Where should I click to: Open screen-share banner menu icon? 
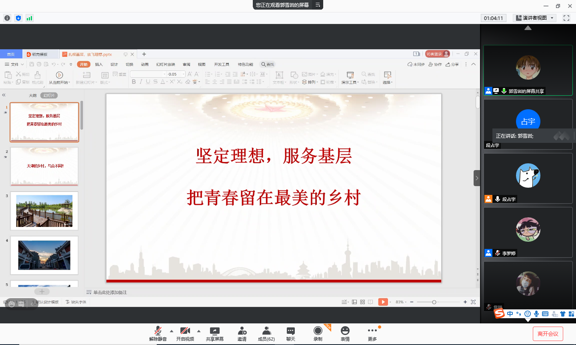point(318,5)
